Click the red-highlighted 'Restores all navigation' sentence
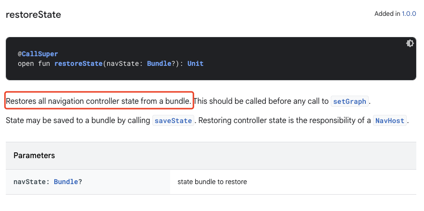 point(99,101)
